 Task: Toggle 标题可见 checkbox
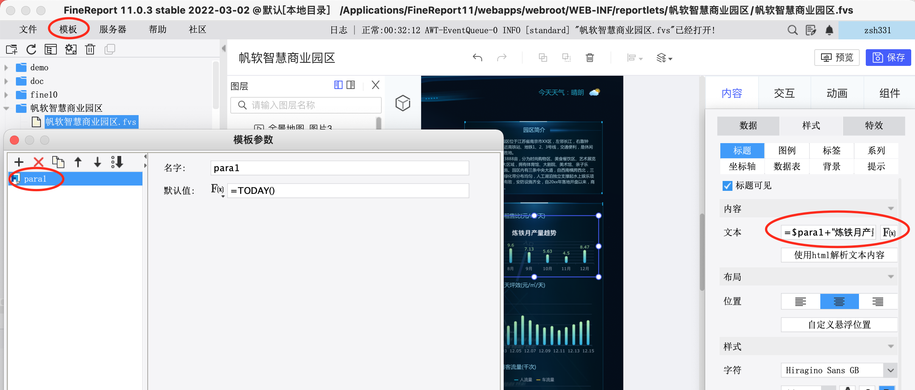click(727, 186)
